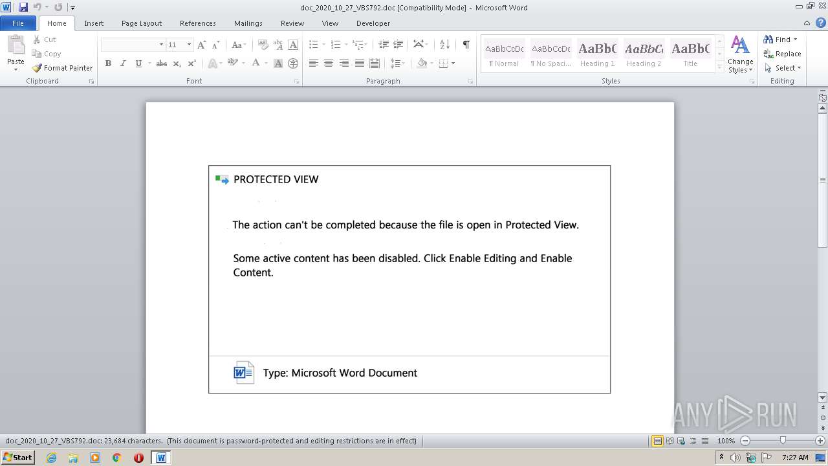
Task: Click the Grow Font icon
Action: [202, 45]
